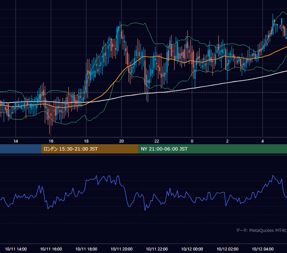Viewport: 287px width, 253px height.
Task: Click the '16' hour axis label
Action: point(51,141)
